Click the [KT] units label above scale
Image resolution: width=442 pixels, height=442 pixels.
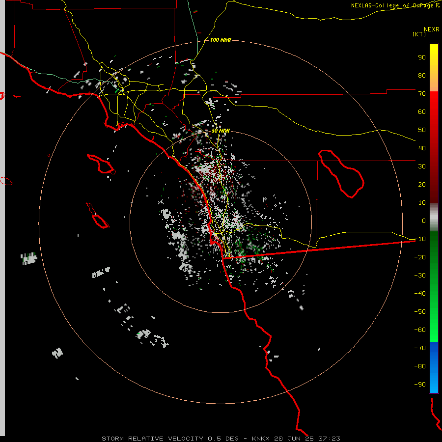419,34
